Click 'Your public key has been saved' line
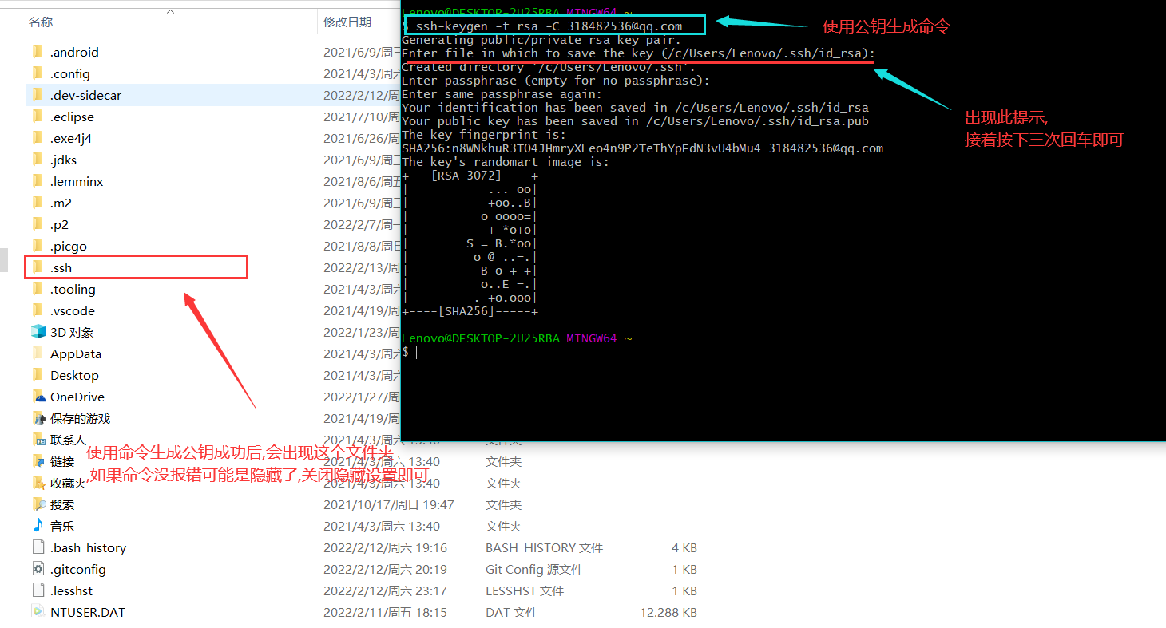The image size is (1166, 628). tap(635, 121)
